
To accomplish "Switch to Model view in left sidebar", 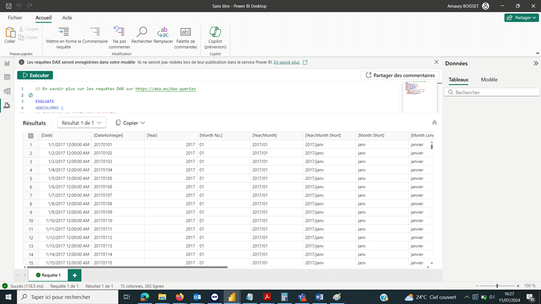I will click(x=7, y=91).
